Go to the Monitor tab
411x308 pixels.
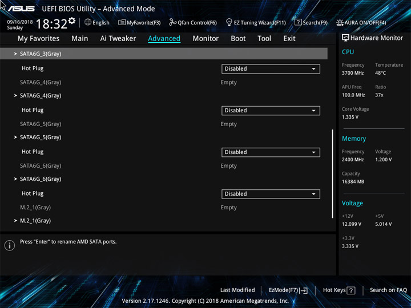coord(205,39)
